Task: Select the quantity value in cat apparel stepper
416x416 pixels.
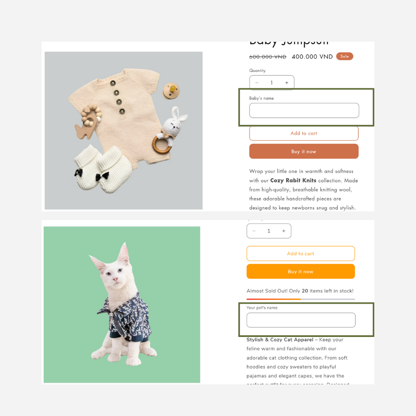Action: click(269, 231)
